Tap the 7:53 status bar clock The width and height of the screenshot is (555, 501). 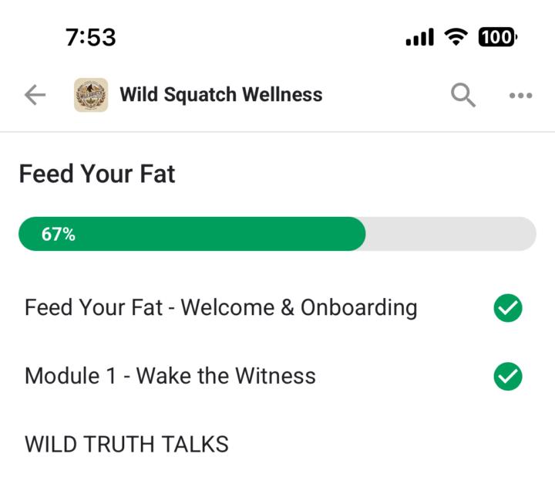tap(91, 36)
